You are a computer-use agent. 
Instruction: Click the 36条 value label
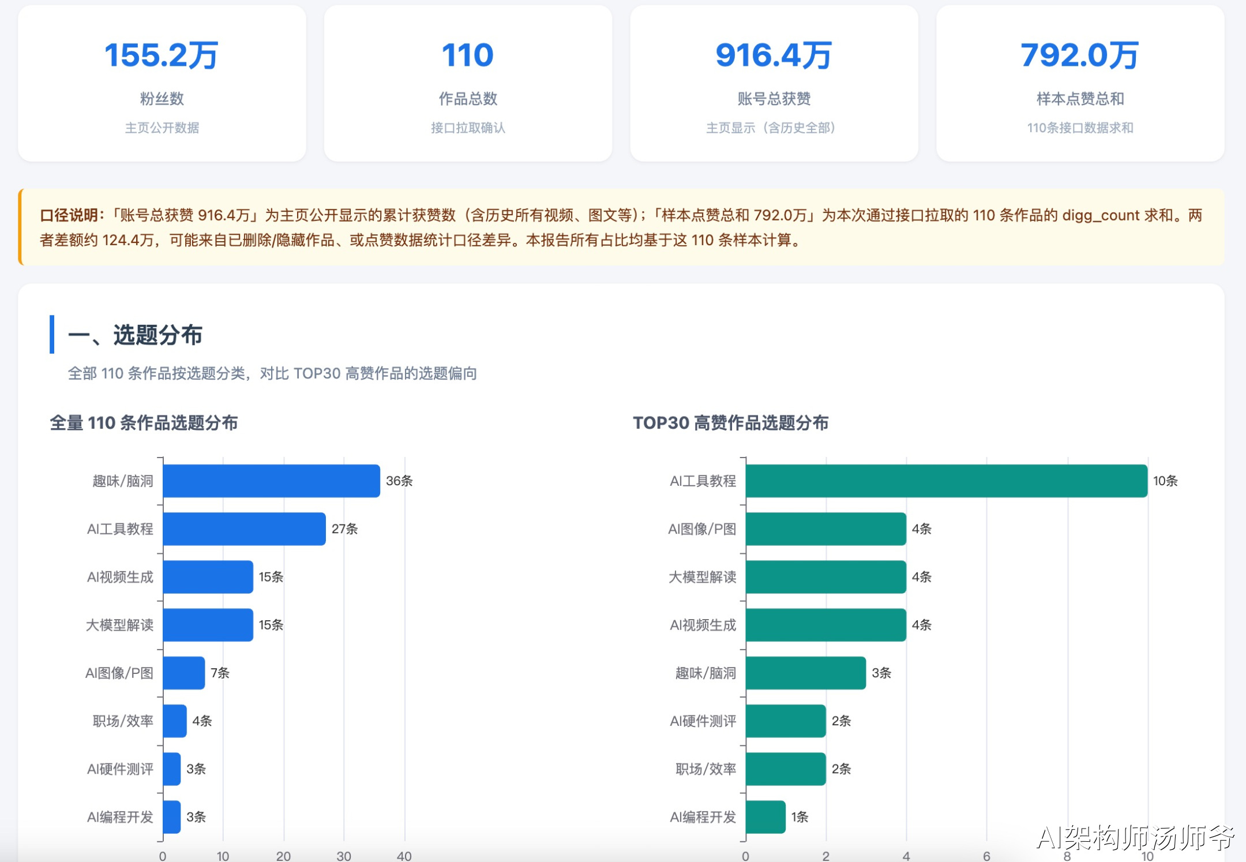click(x=399, y=481)
